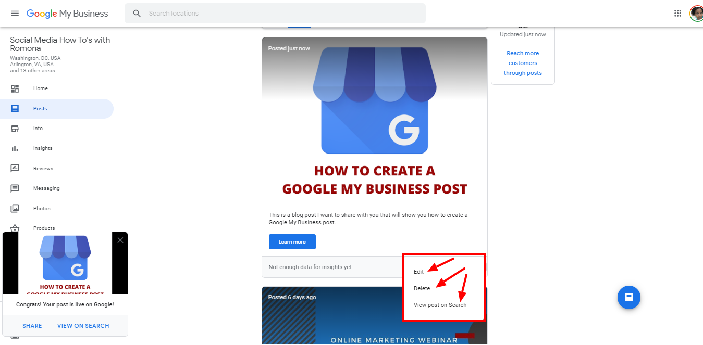The image size is (703, 345).
Task: Open the hamburger main menu
Action: (x=15, y=13)
